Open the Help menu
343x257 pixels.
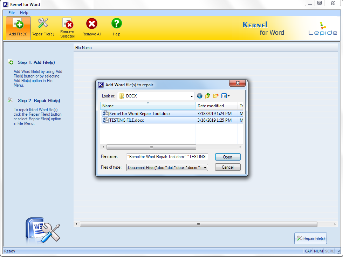[x=24, y=13]
